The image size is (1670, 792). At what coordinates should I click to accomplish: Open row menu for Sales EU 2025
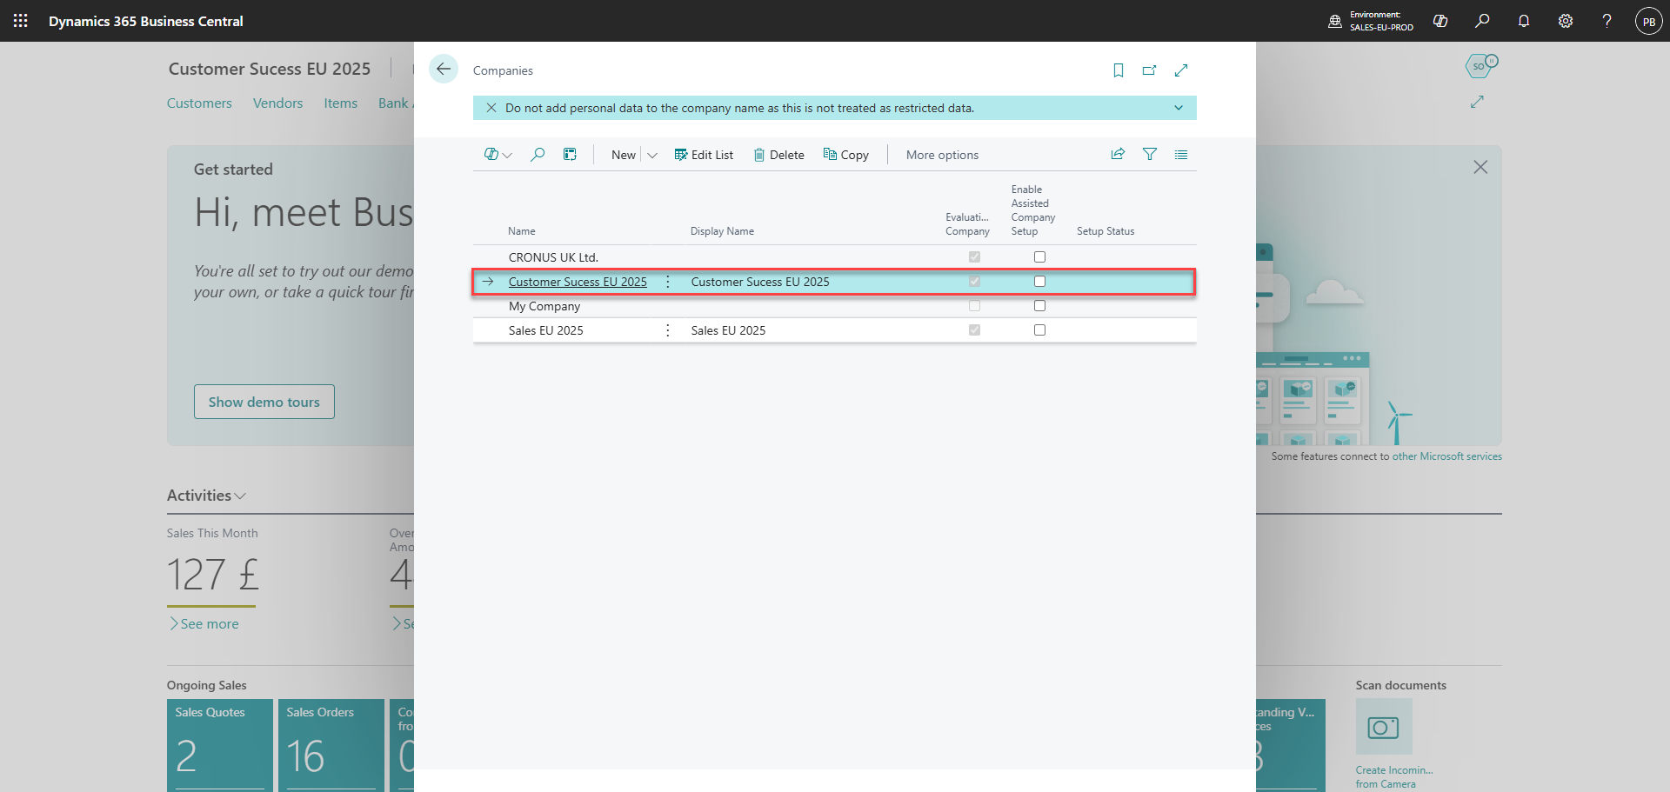[668, 330]
